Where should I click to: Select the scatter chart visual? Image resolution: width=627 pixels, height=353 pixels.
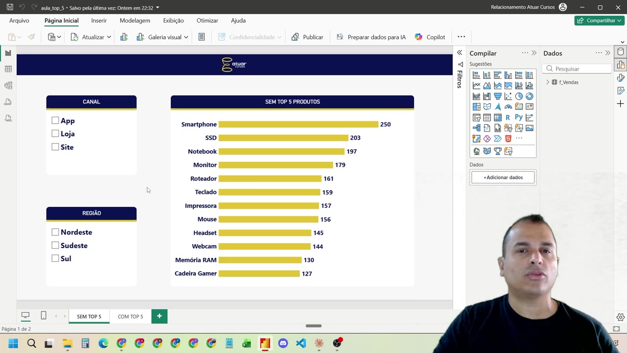click(x=508, y=96)
